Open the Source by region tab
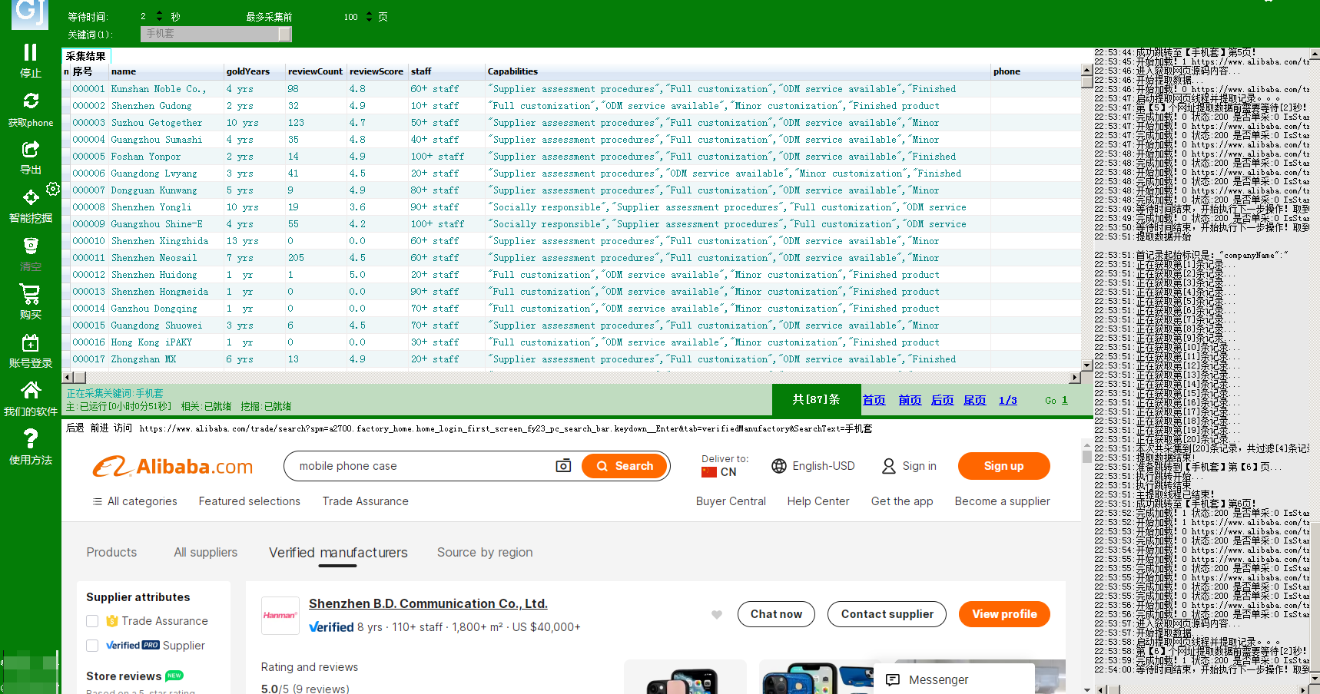1320x694 pixels. point(485,552)
